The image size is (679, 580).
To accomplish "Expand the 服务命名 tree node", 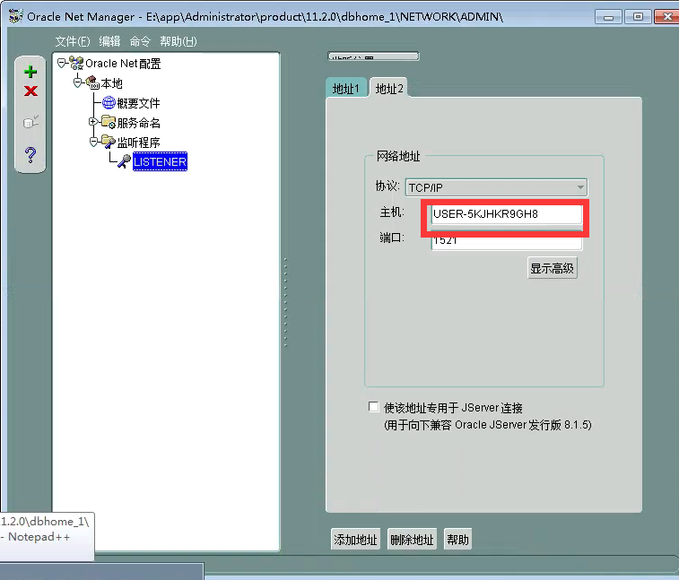I will 92,122.
